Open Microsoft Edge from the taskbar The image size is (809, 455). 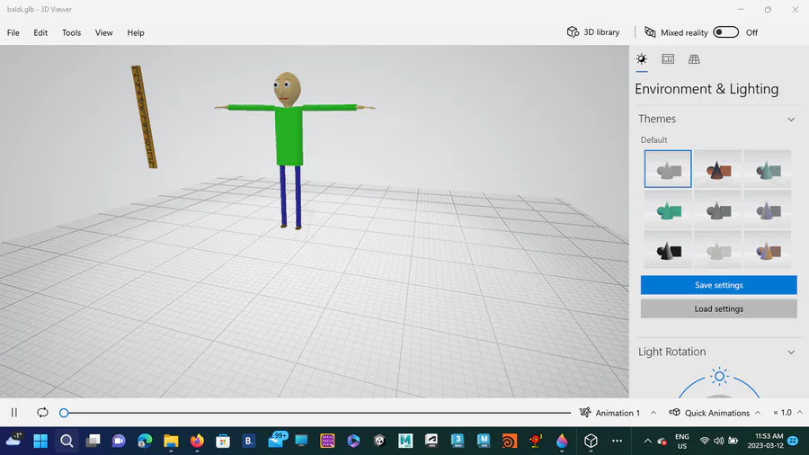point(145,441)
